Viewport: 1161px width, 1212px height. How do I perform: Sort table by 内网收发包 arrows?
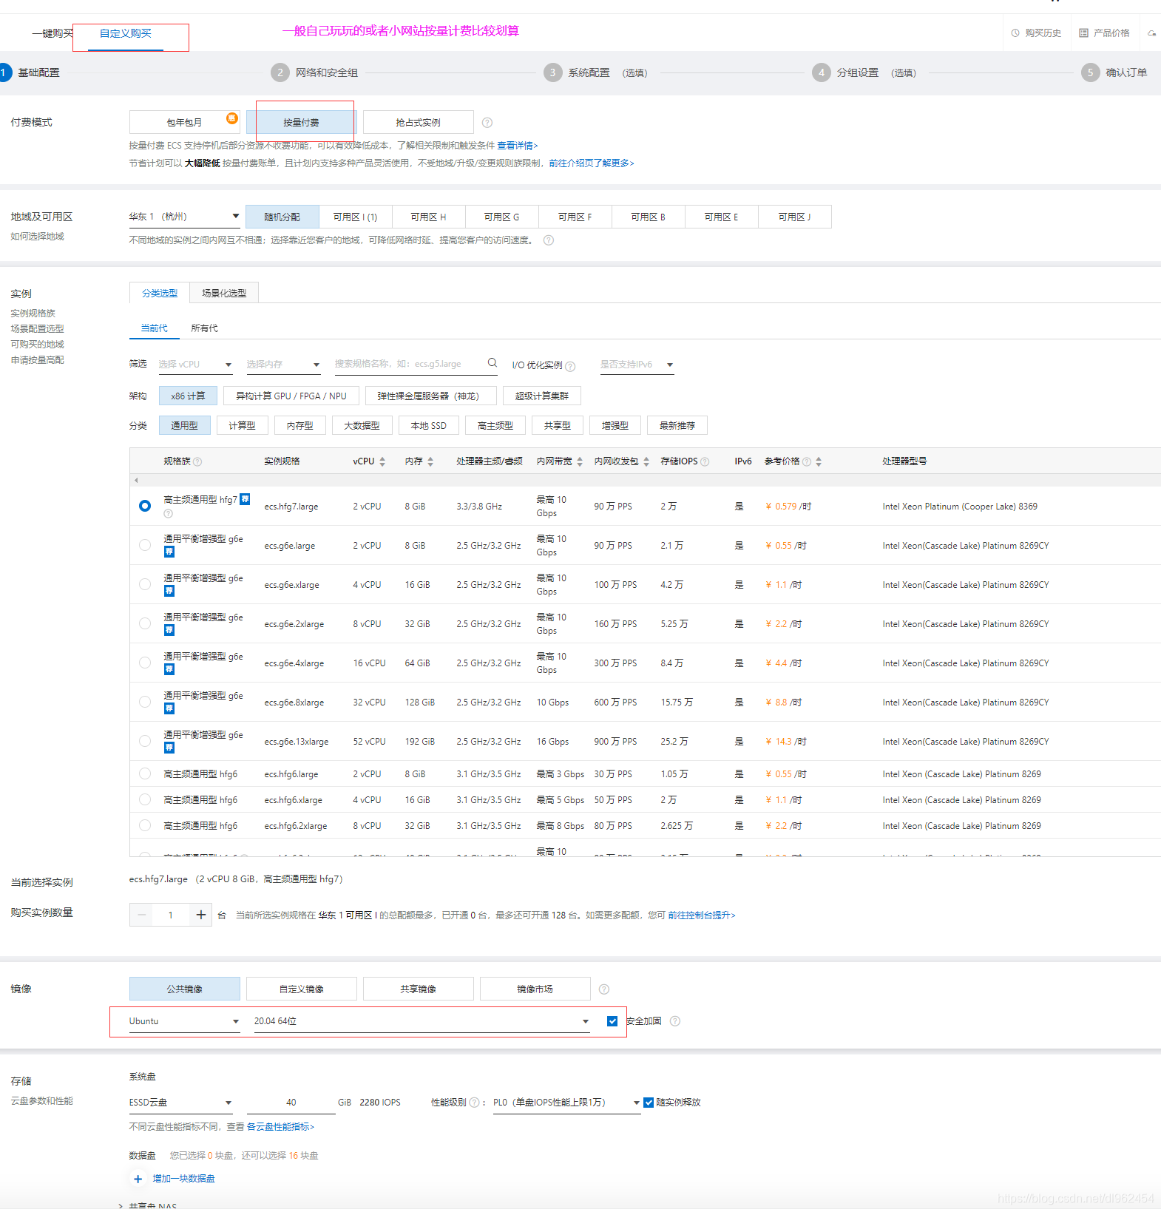[646, 461]
